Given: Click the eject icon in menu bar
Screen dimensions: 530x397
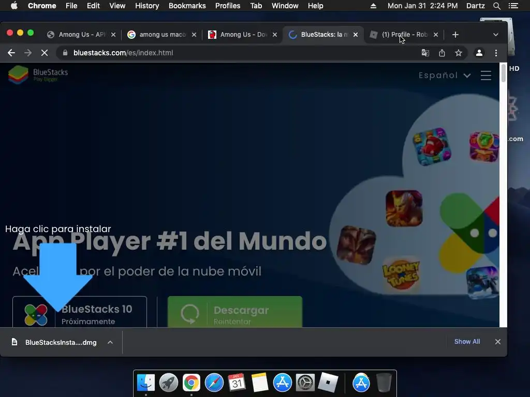Looking at the screenshot, I should 373,6.
